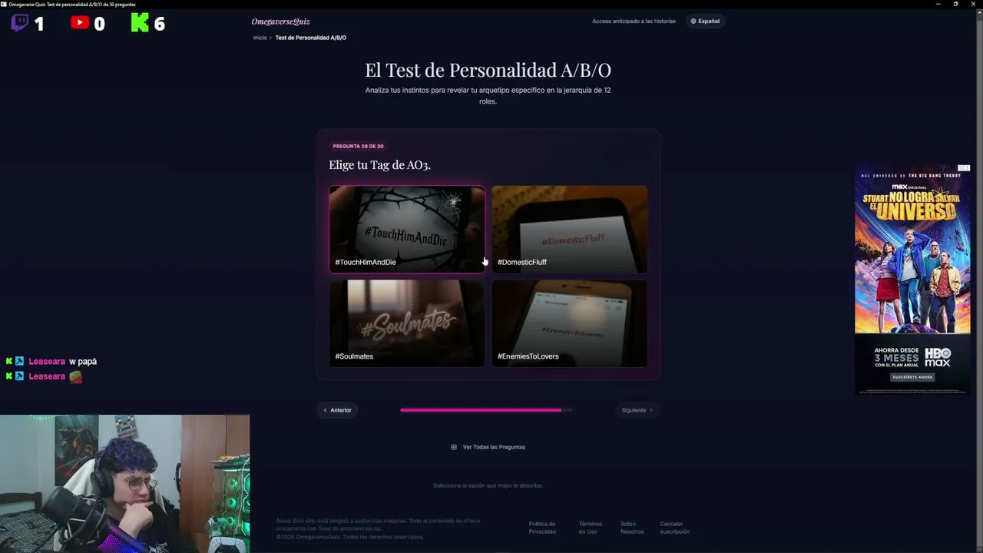Click the emoji in Leaseara's second chat message
The height and width of the screenshot is (553, 983).
[x=75, y=376]
